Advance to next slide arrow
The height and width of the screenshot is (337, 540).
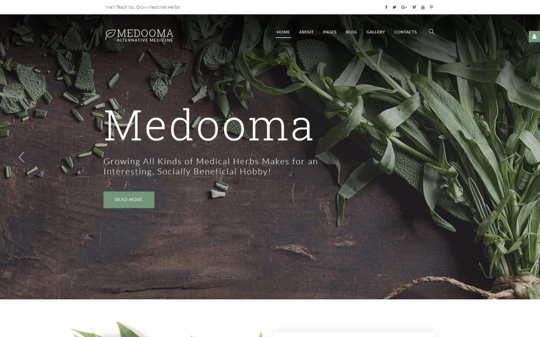(517, 157)
